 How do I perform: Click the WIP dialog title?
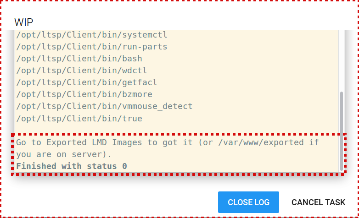(24, 22)
